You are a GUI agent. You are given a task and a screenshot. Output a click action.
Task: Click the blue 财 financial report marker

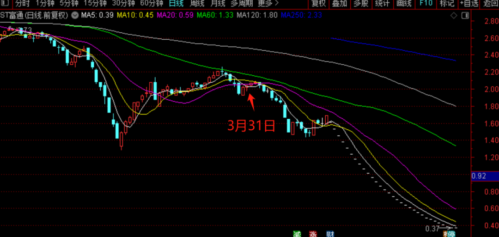click(x=330, y=234)
